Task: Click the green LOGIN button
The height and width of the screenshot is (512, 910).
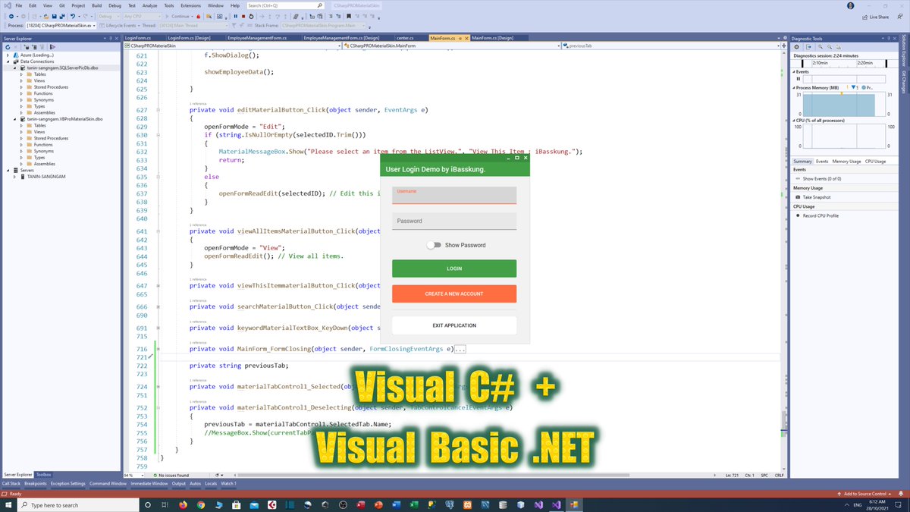Action: [x=454, y=269]
